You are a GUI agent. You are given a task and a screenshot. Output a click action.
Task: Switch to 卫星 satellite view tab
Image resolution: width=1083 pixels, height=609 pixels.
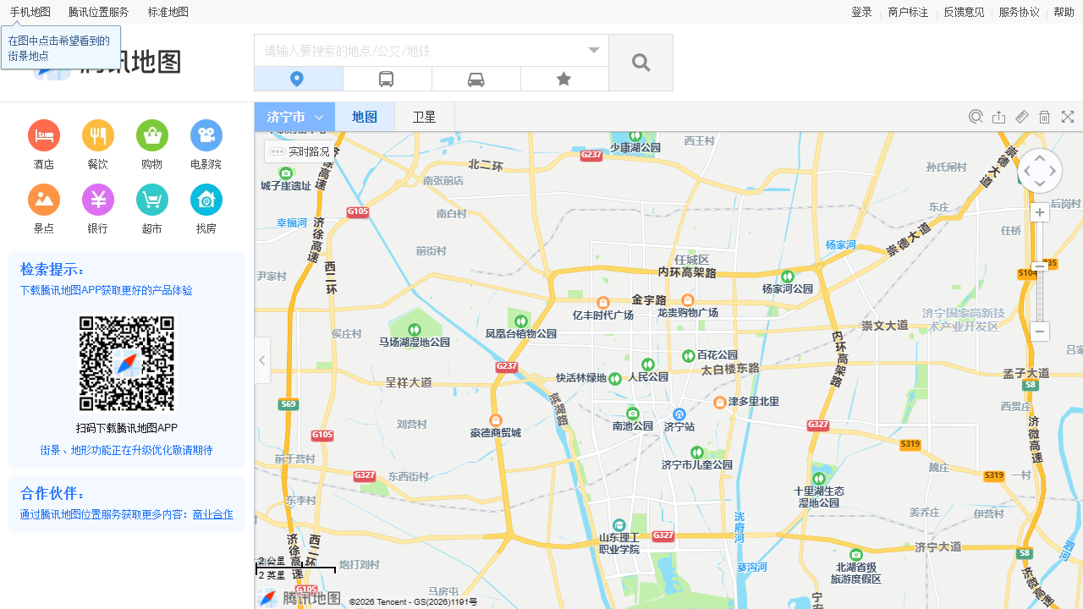tap(424, 117)
